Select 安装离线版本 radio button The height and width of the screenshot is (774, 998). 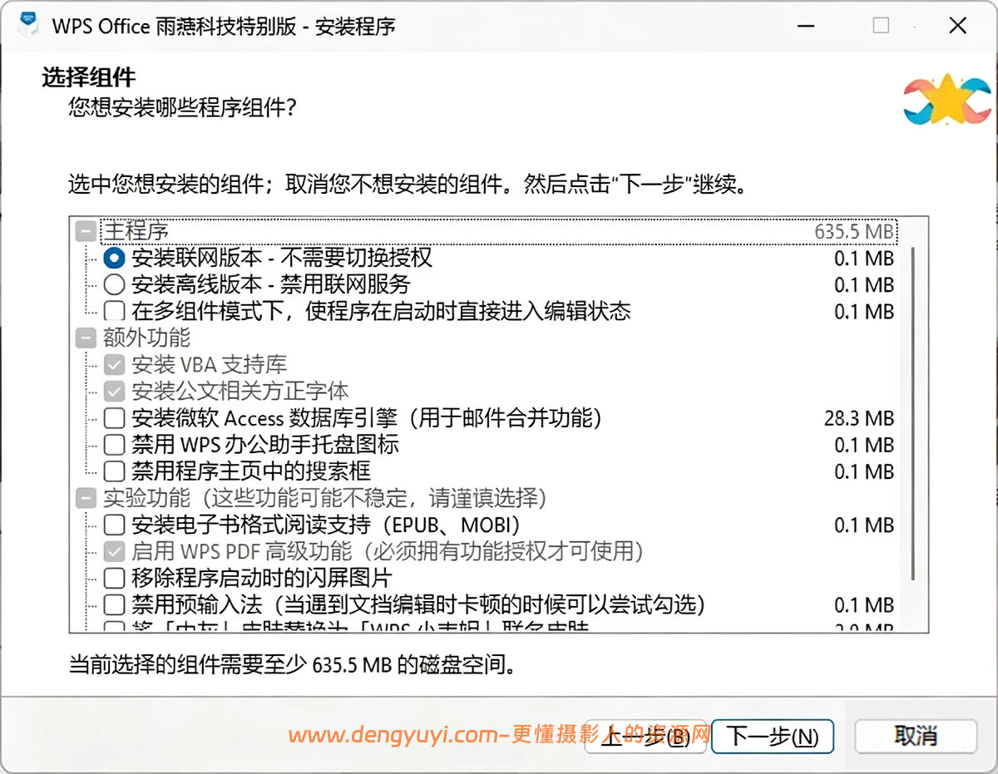[x=114, y=285]
